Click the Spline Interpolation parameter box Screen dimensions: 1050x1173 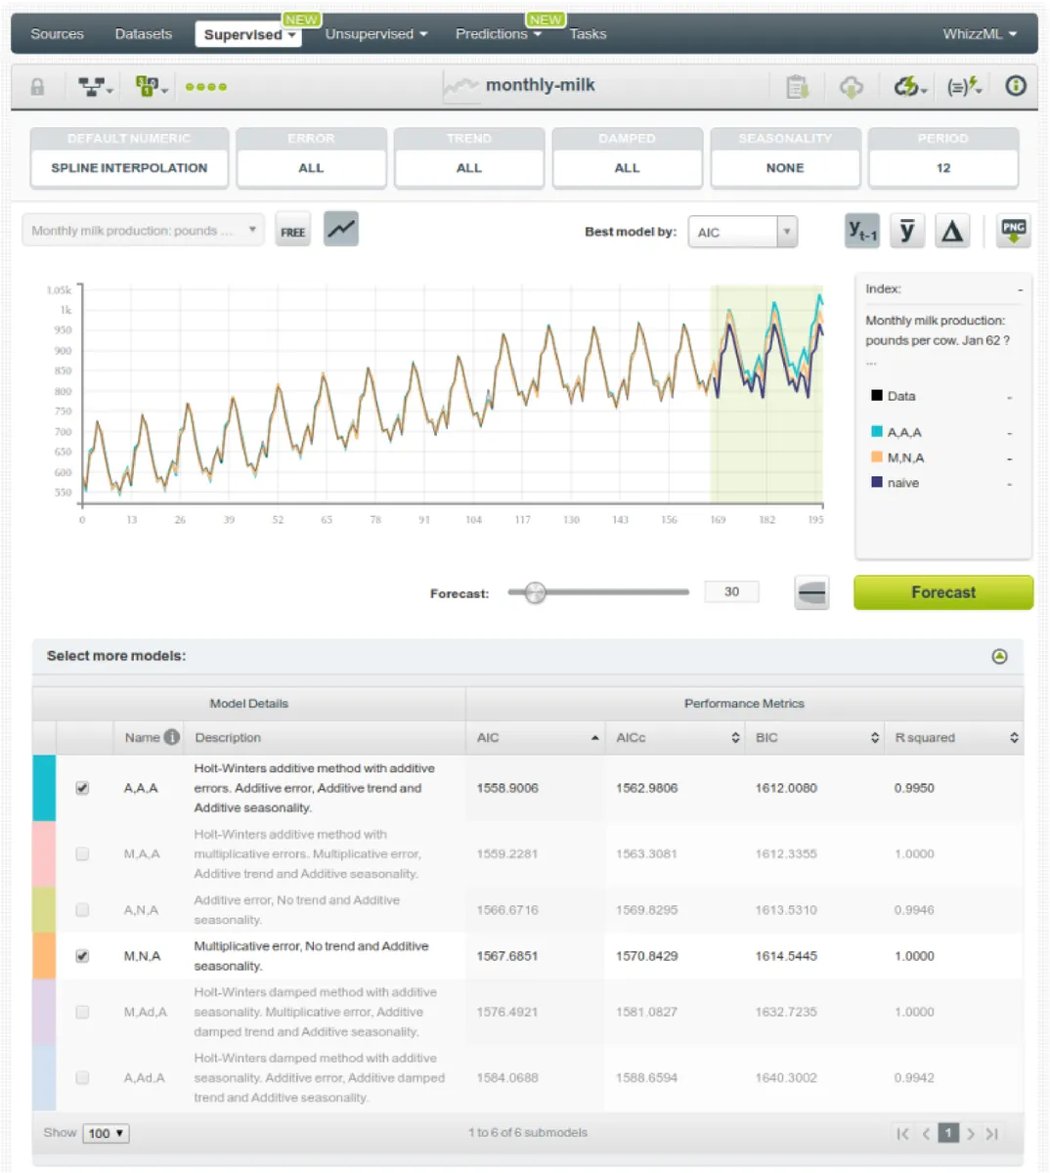(x=129, y=158)
